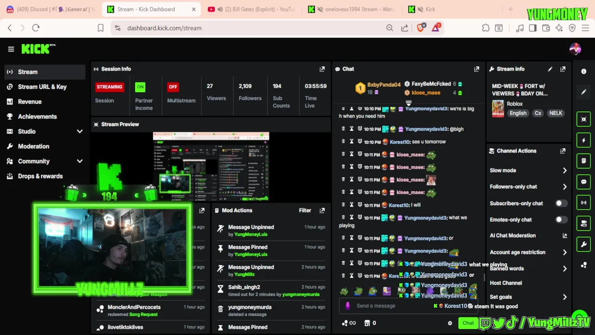Open Moderation in the sidebar
This screenshot has height=335, width=595.
pos(45,147)
